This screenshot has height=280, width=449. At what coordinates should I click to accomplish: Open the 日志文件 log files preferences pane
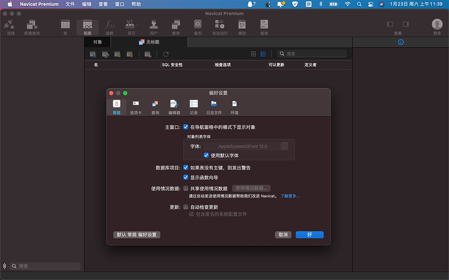tap(214, 107)
